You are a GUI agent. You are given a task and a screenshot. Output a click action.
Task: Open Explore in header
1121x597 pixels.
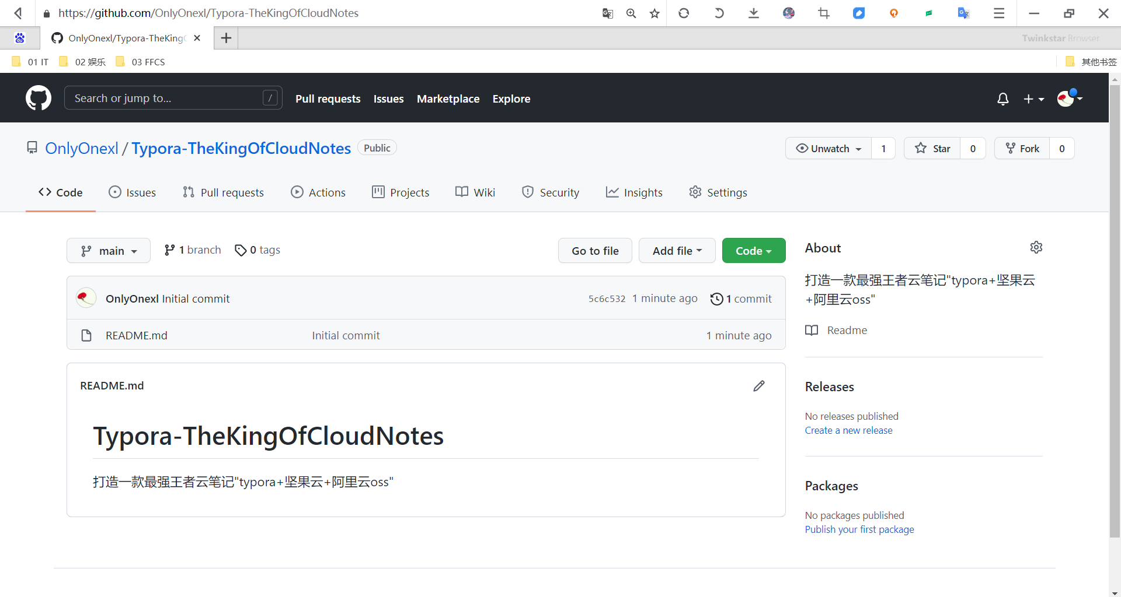(511, 99)
